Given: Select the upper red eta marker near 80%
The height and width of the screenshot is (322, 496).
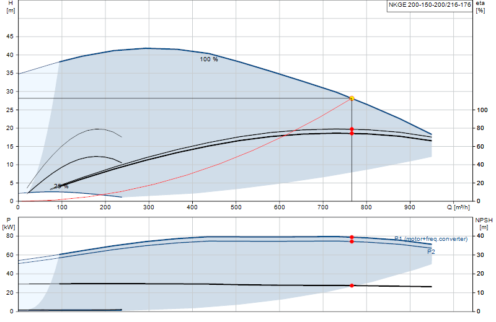Looking at the screenshot, I should point(352,129).
